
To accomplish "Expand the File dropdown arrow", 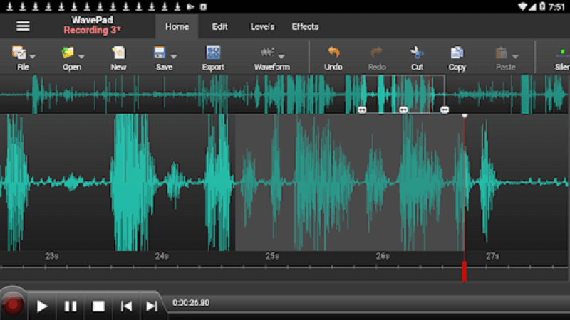I will click(x=33, y=57).
